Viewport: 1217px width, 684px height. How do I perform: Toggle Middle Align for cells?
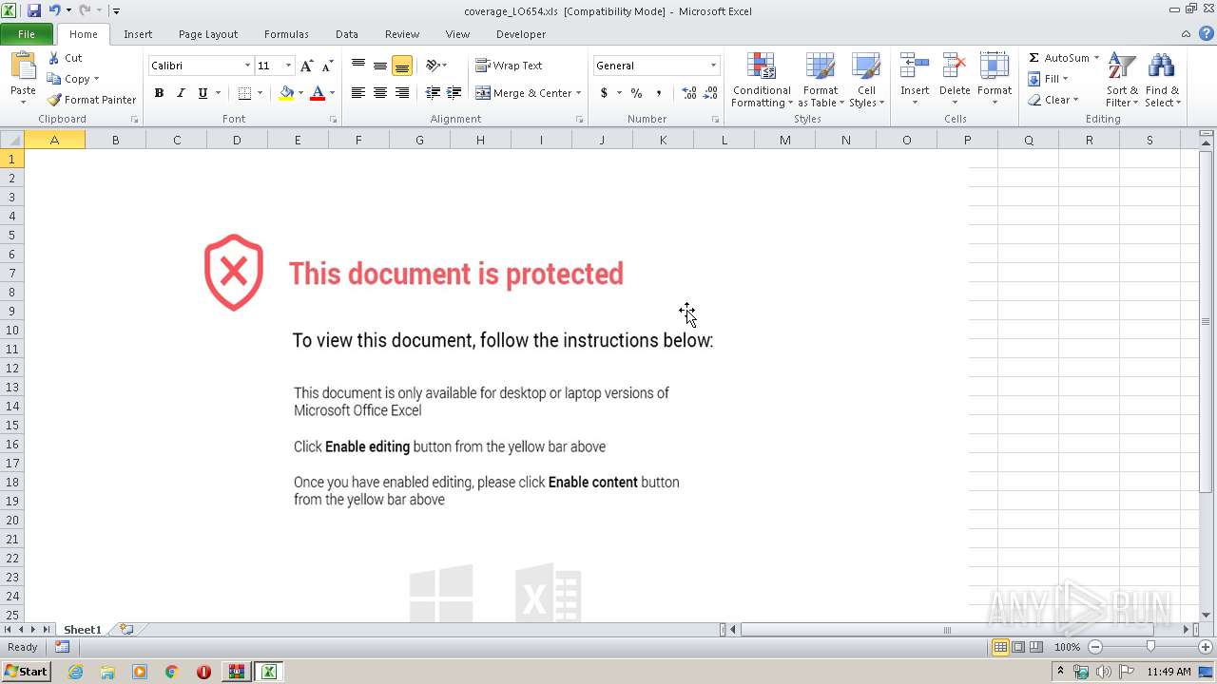pyautogui.click(x=380, y=66)
